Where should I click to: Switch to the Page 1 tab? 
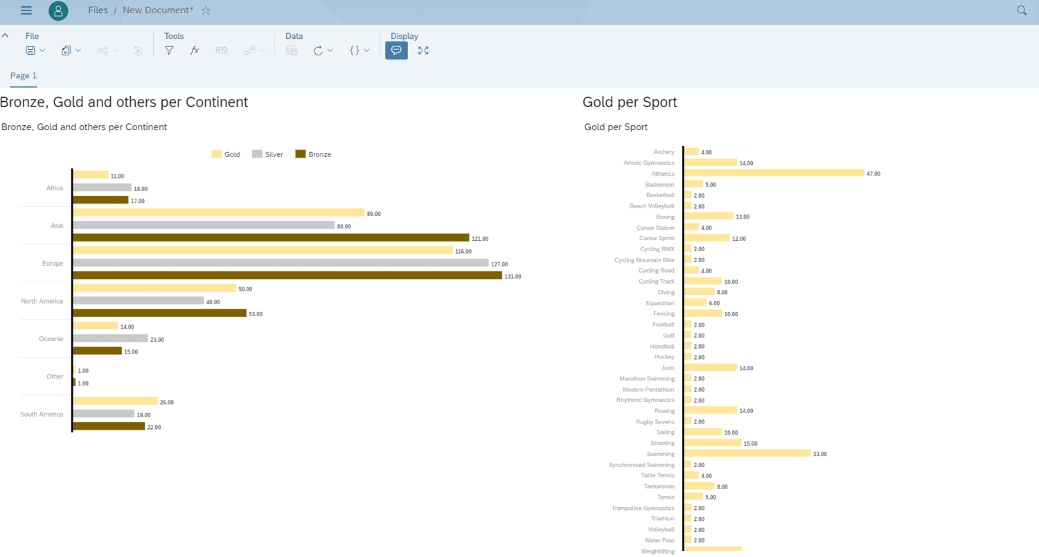[x=24, y=75]
